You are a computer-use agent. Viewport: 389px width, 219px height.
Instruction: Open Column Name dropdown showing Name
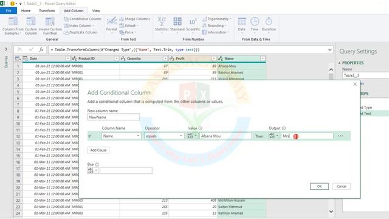122,136
